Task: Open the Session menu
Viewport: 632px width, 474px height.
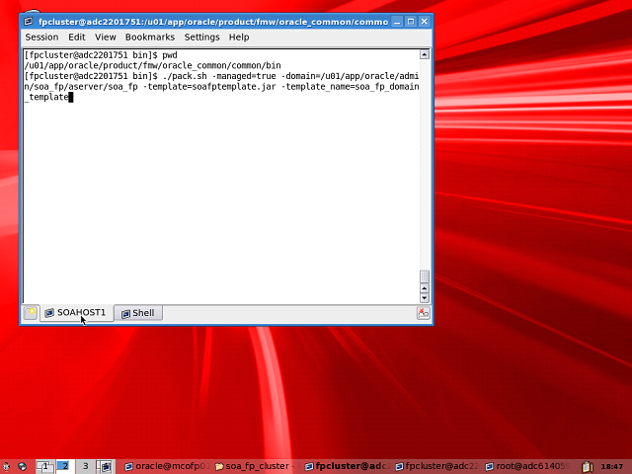Action: coord(41,37)
